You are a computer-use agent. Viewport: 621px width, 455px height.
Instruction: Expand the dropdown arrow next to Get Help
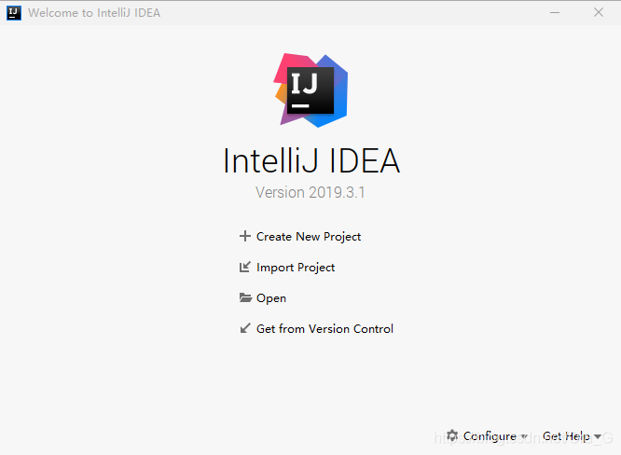[x=598, y=436]
